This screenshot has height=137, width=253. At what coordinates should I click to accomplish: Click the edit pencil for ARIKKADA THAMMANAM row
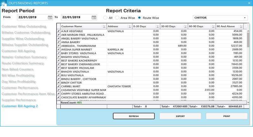pyautogui.click(x=59, y=46)
